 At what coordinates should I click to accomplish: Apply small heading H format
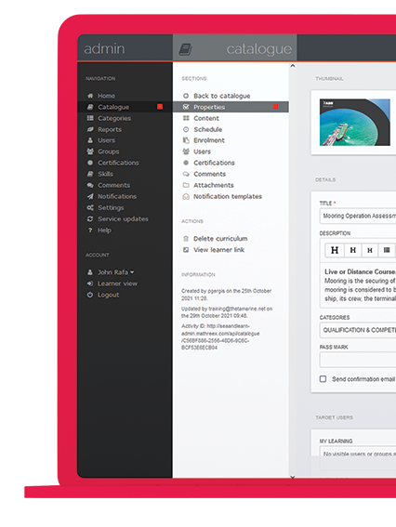(x=370, y=250)
